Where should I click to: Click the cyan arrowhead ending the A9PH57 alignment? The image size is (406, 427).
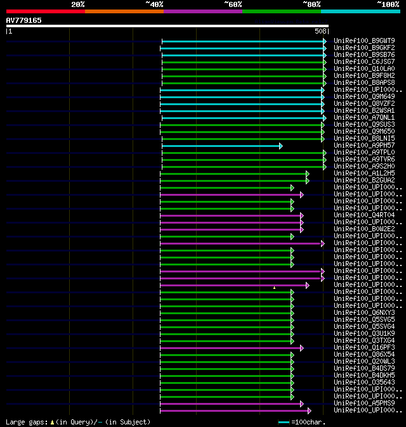pyautogui.click(x=281, y=146)
